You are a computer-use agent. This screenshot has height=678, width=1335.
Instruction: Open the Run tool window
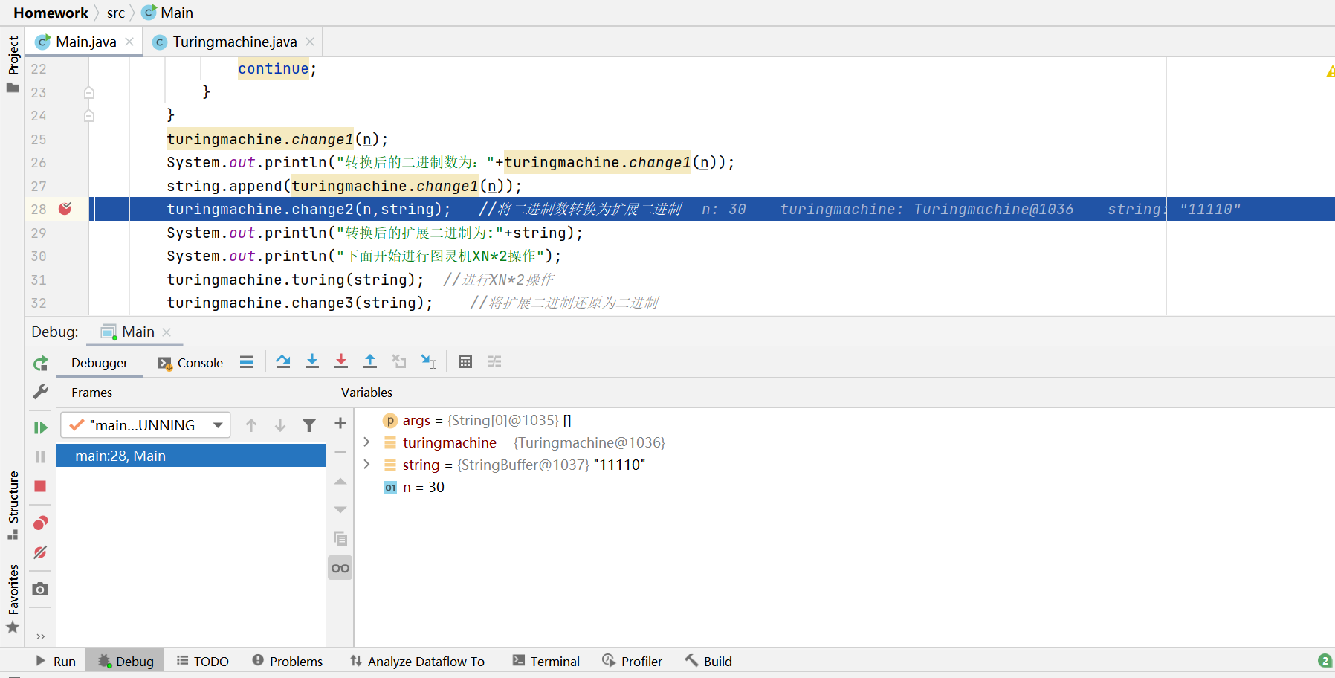coord(56,661)
